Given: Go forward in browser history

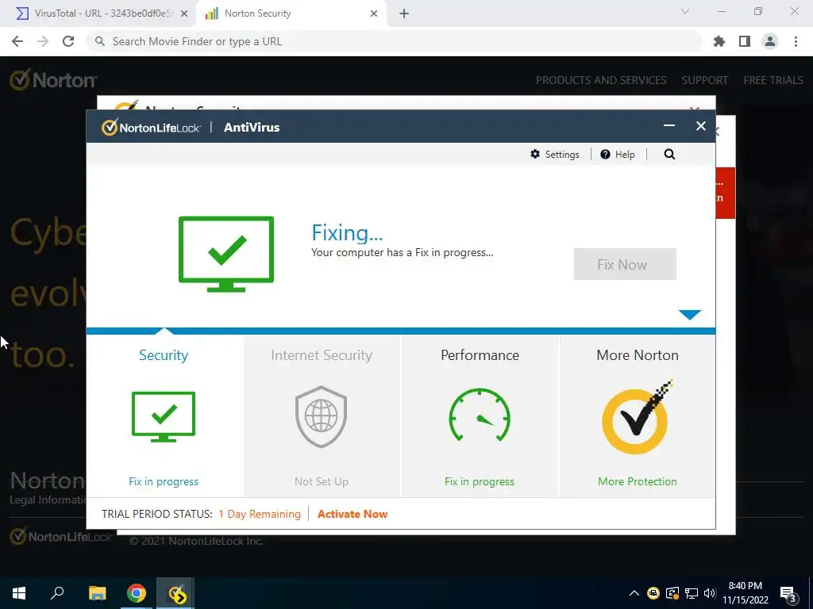Looking at the screenshot, I should click(x=43, y=41).
